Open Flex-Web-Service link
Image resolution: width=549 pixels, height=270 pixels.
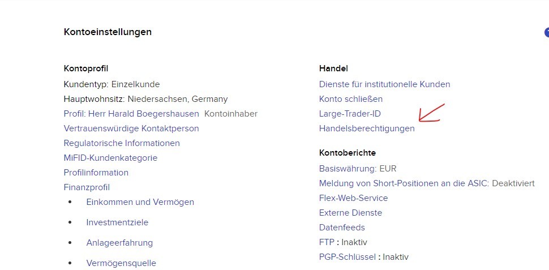(353, 198)
